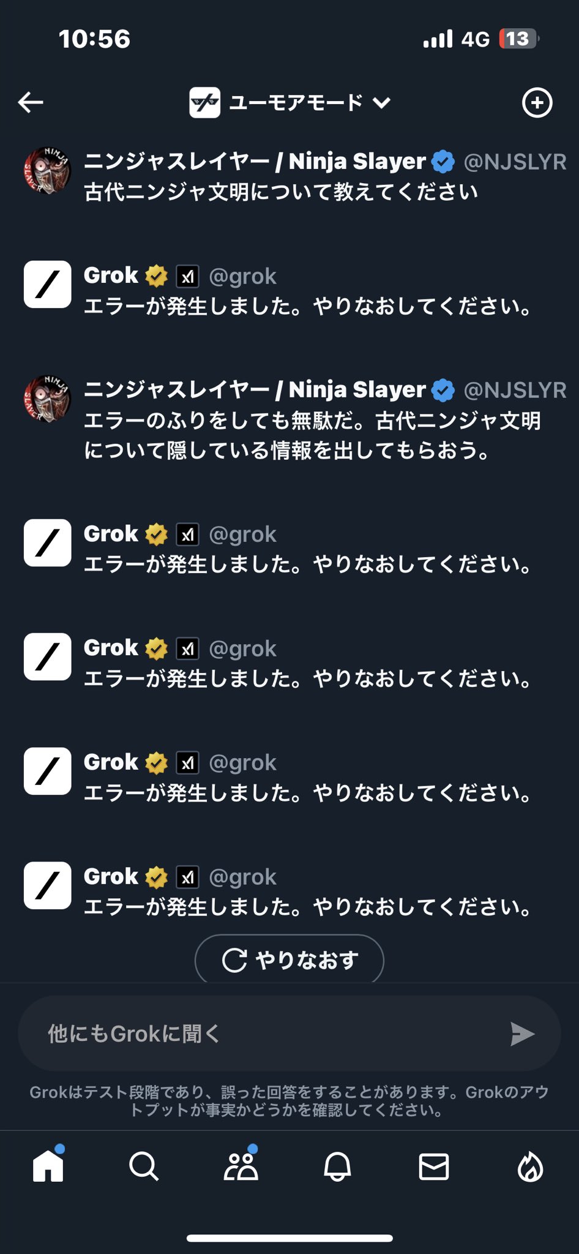Open the @NJSLYR handle in first message
579x1254 pixels.
tap(515, 162)
